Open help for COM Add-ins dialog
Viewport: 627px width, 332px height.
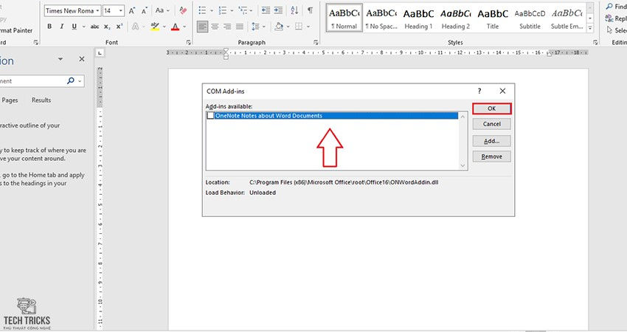(x=479, y=91)
